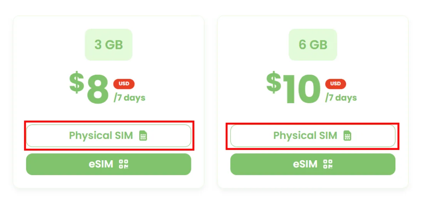Screen dimensions: 423x208
Task: Choose Physical SIM for the $8 plan
Action: (x=109, y=136)
